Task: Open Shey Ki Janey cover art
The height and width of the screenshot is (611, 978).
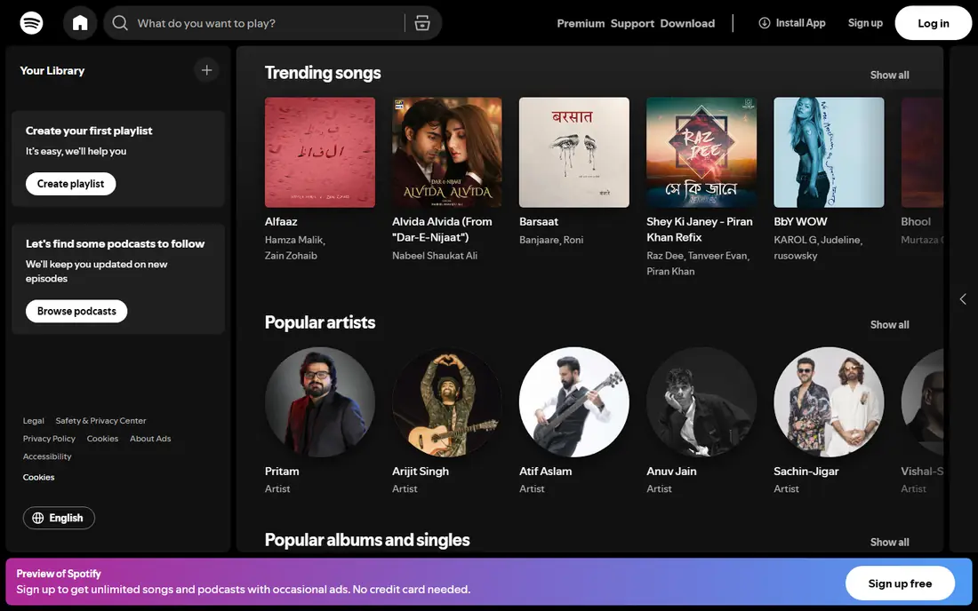Action: pyautogui.click(x=701, y=152)
